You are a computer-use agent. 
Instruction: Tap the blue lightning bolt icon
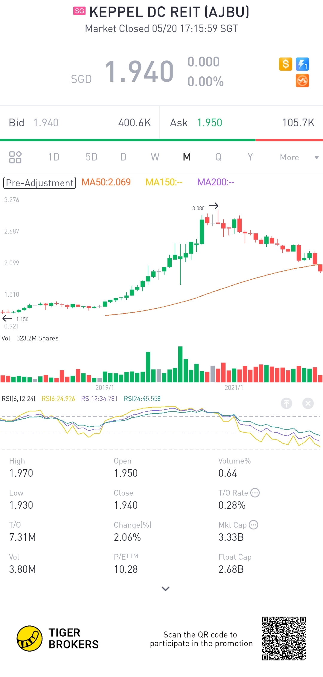[302, 64]
